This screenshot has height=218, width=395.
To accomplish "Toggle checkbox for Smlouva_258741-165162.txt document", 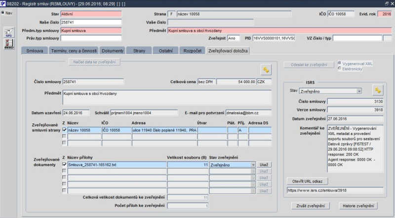I will (x=64, y=165).
